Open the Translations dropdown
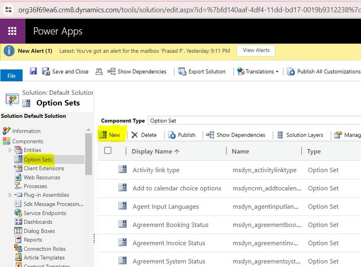The height and width of the screenshot is (267, 361). click(258, 71)
